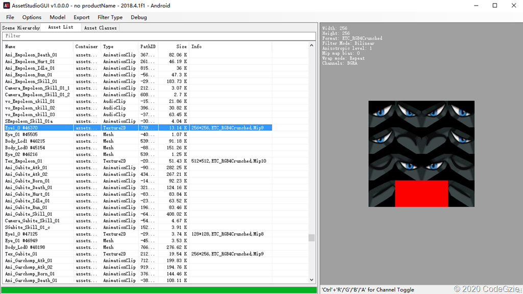Select Ani_Gabite_Atk_01 row
This screenshot has width=523, height=294.
138,168
